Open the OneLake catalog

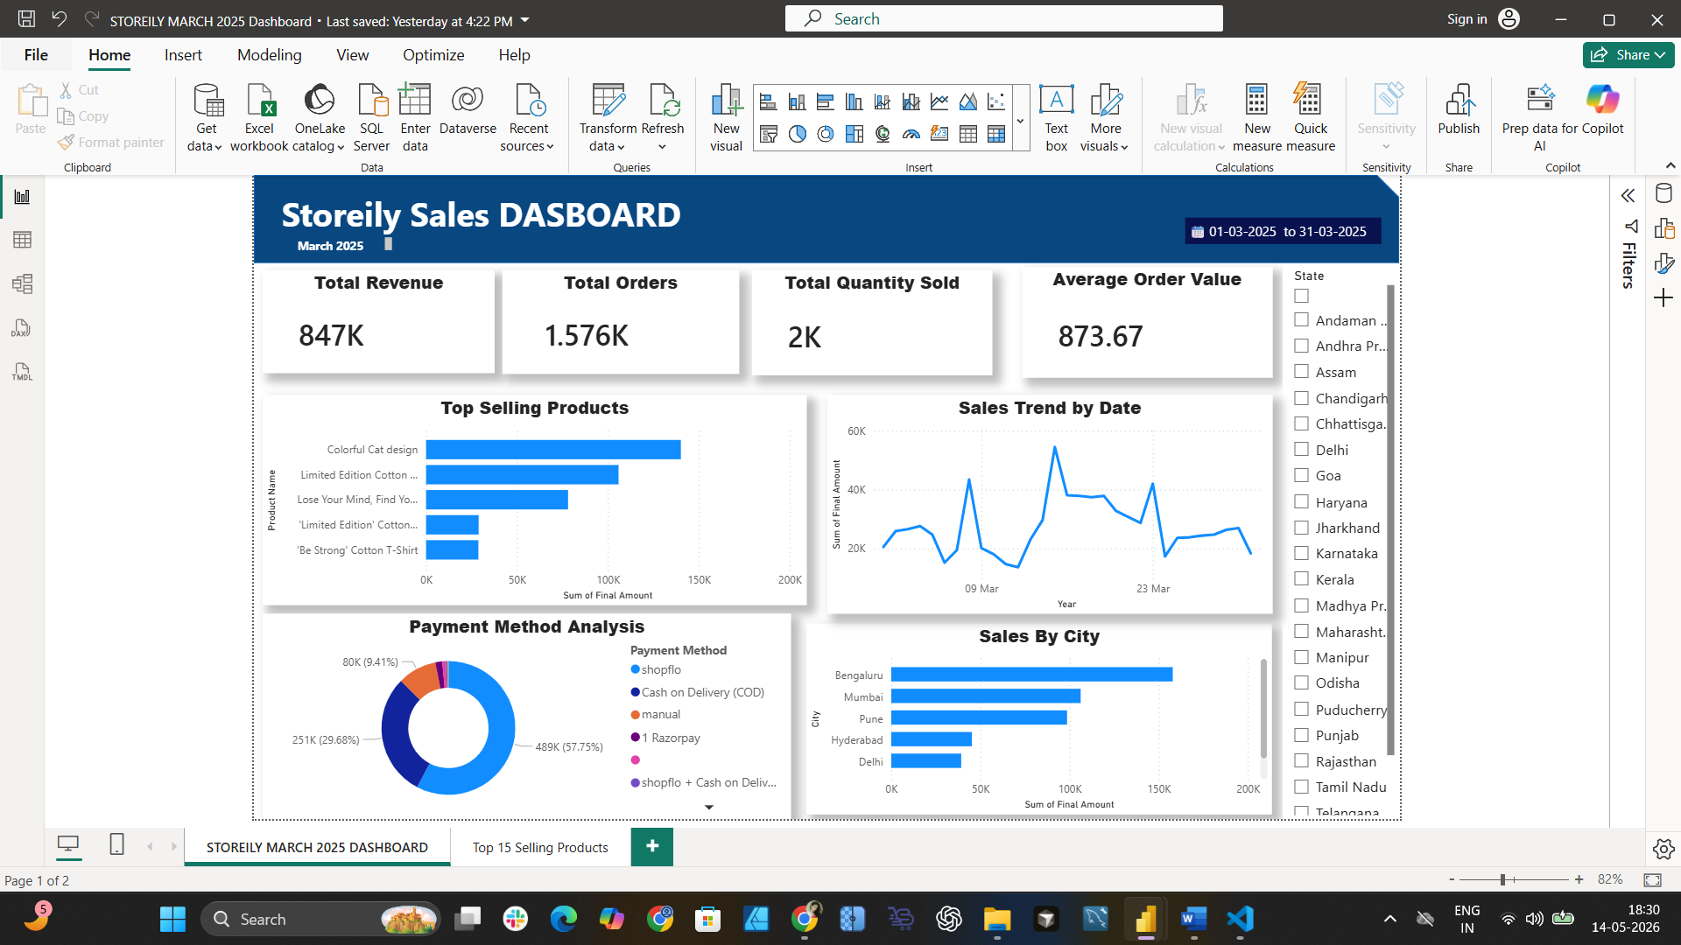[320, 118]
